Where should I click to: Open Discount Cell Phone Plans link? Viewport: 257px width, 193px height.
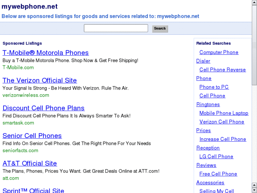(43, 108)
